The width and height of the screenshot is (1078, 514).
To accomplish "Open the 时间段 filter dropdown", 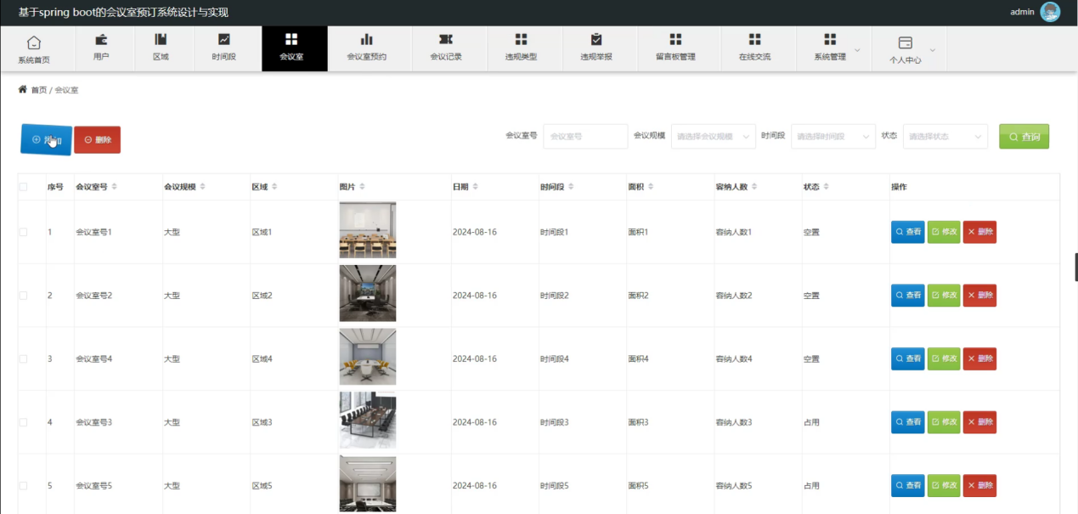I will (832, 137).
